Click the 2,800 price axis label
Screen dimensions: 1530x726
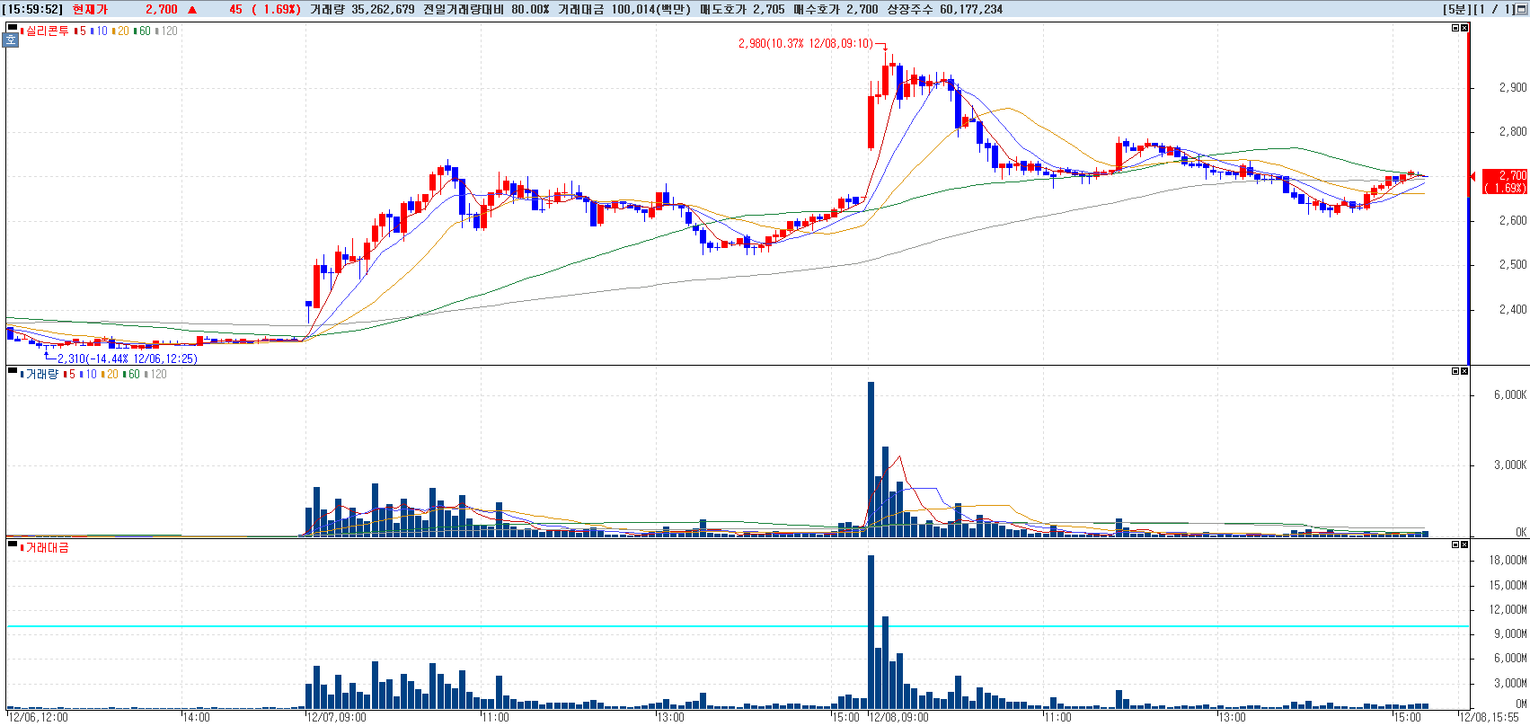pyautogui.click(x=1513, y=131)
